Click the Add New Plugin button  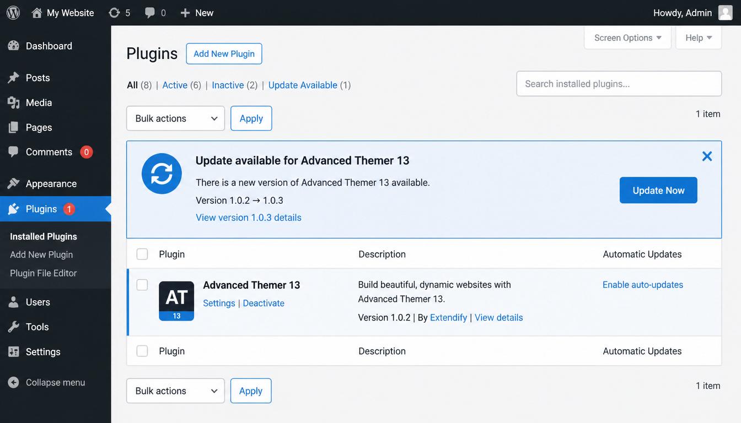pyautogui.click(x=224, y=53)
